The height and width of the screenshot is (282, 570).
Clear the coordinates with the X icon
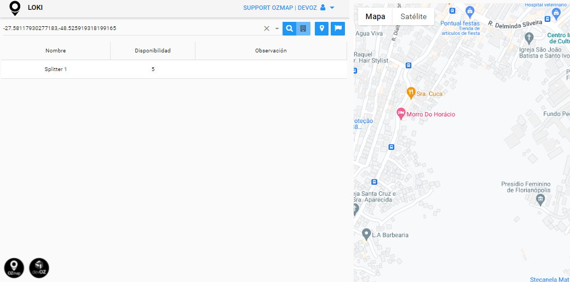tap(267, 28)
